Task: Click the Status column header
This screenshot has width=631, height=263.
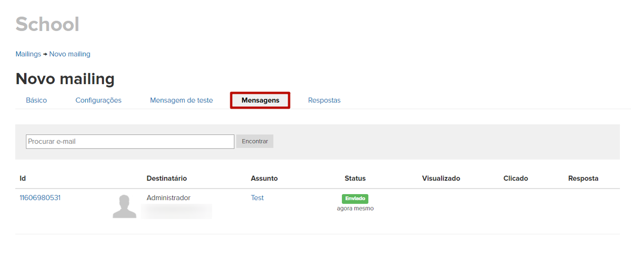Action: click(x=355, y=178)
